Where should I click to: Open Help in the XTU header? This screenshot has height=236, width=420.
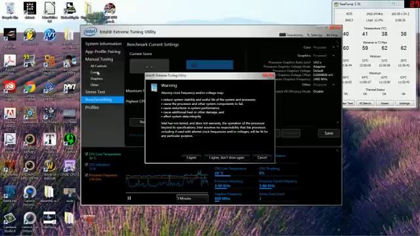[x=331, y=35]
